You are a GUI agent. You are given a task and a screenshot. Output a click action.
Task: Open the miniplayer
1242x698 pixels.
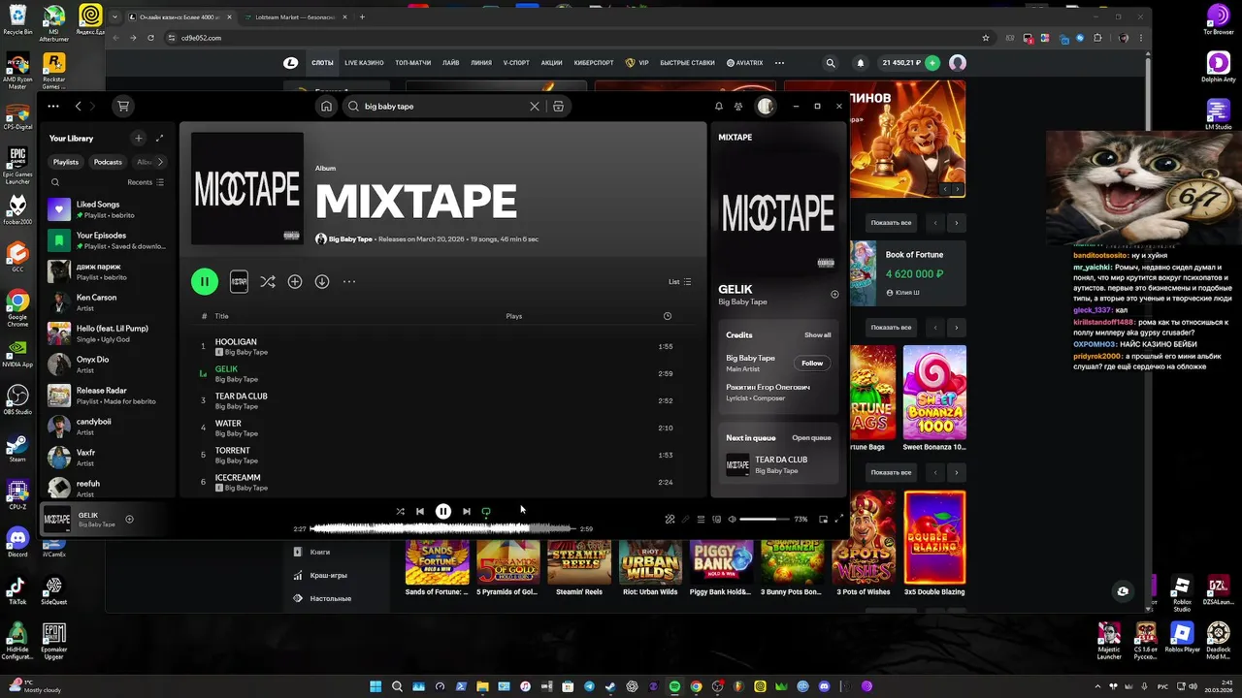[823, 520]
